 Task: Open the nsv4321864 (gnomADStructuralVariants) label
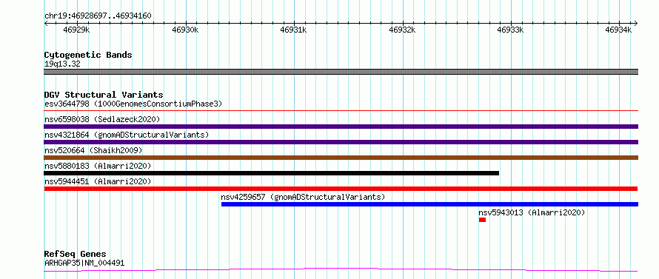tap(127, 135)
